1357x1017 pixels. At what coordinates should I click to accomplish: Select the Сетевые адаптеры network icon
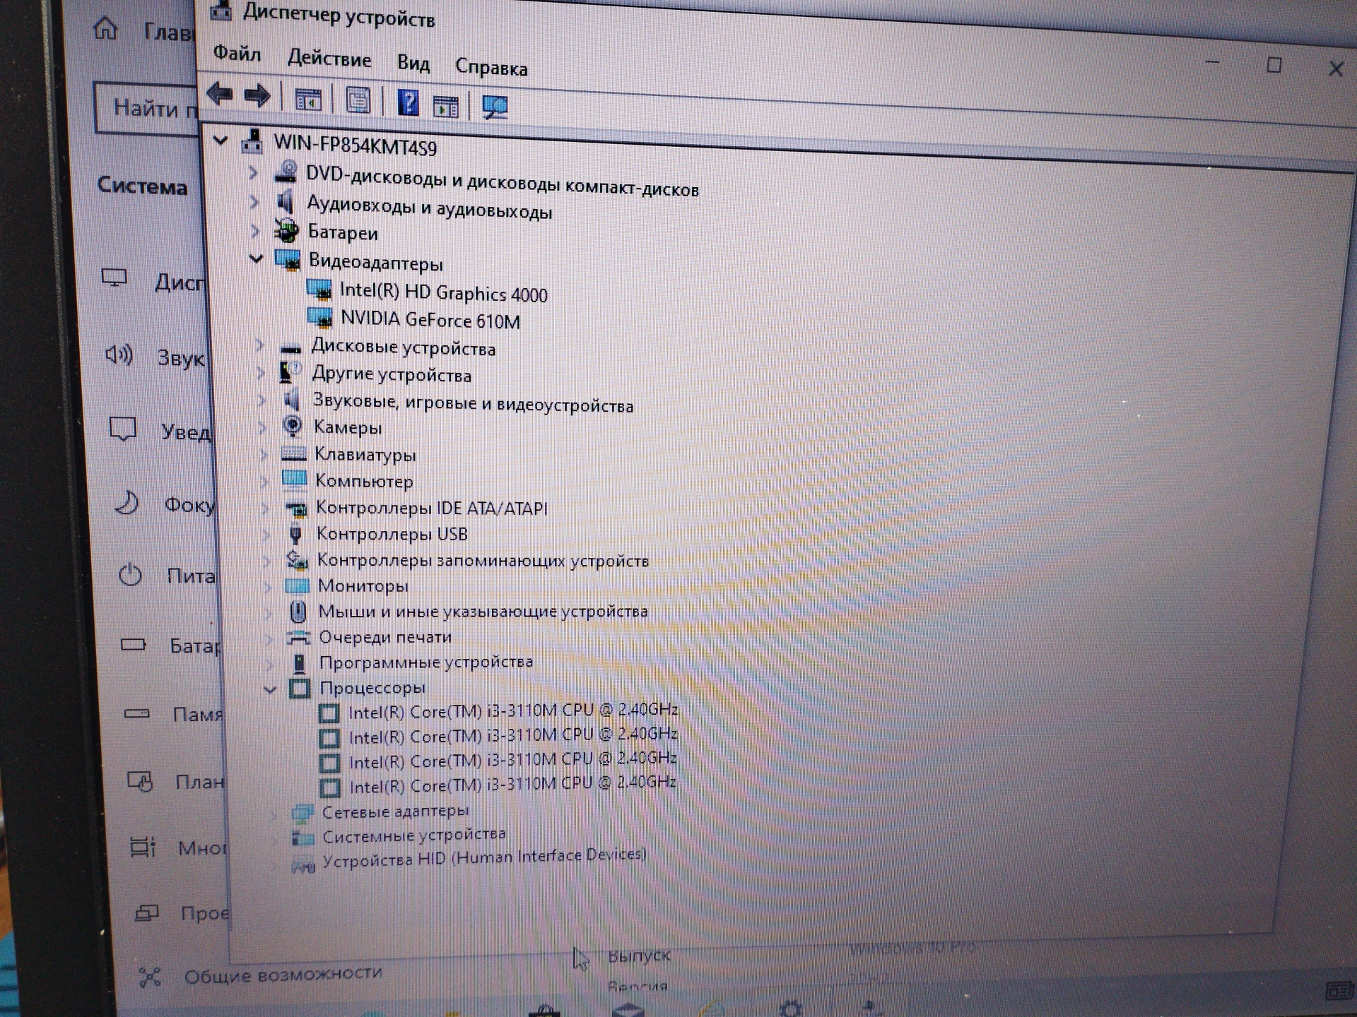(302, 813)
